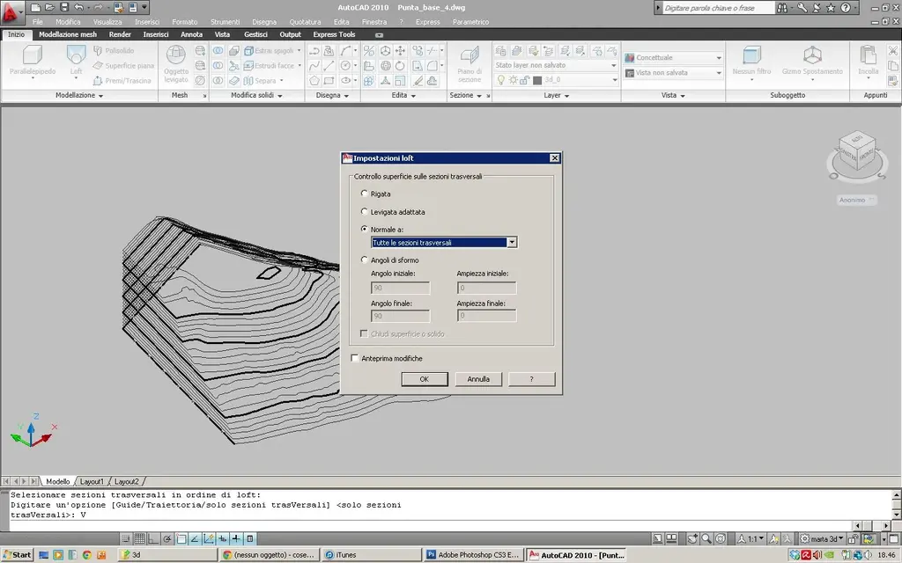Switch to the Render ribbon tab

[x=120, y=34]
